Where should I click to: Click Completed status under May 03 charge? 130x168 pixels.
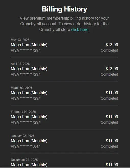[109, 50]
